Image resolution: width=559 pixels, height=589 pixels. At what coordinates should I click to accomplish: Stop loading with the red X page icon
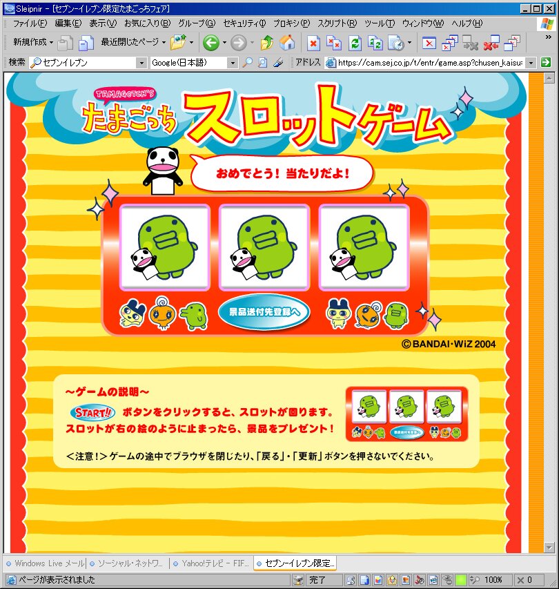tap(313, 44)
